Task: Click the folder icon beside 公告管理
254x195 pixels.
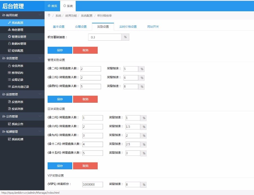Action: [x=4, y=116]
